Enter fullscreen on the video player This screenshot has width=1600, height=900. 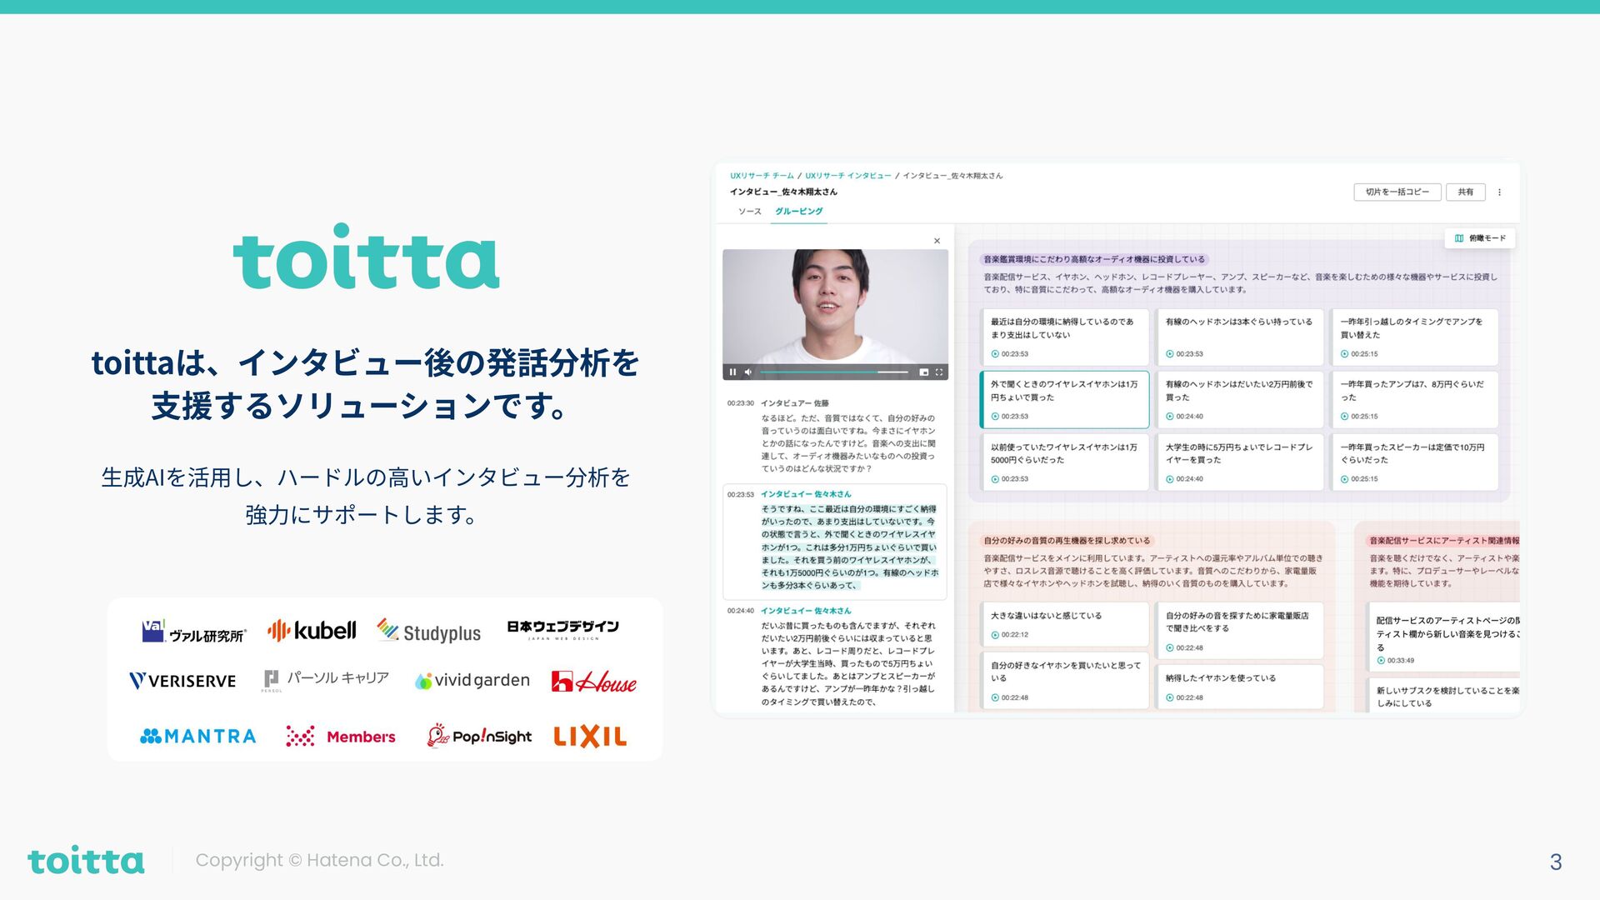(x=939, y=372)
